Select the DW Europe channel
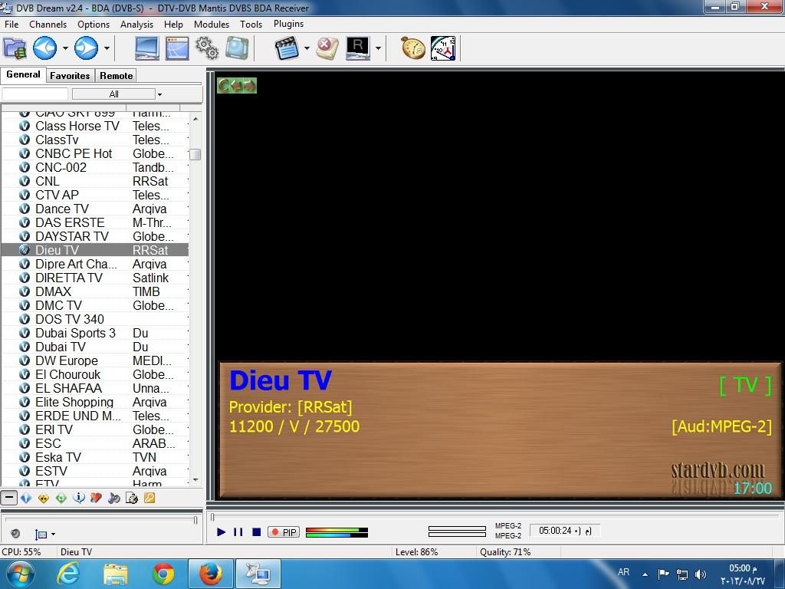This screenshot has width=785, height=589. pos(95,360)
